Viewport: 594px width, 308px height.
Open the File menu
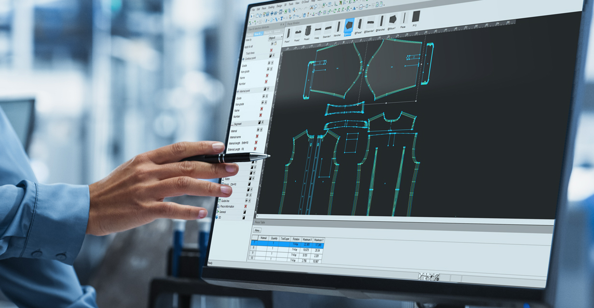(x=253, y=10)
